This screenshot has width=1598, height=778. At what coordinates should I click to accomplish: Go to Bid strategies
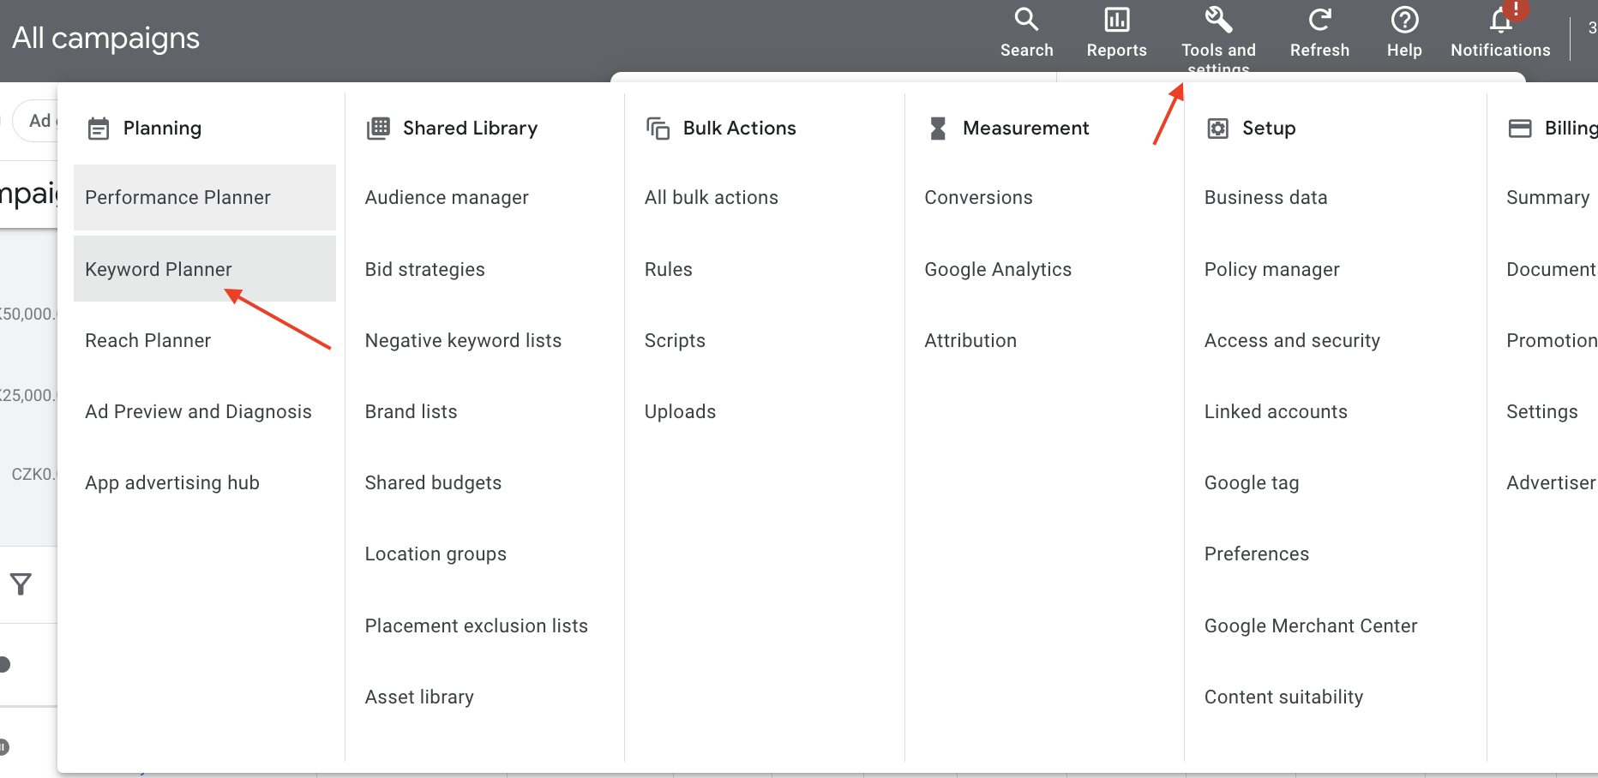point(424,270)
